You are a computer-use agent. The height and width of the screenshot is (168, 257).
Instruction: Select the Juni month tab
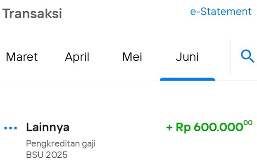[x=187, y=57]
